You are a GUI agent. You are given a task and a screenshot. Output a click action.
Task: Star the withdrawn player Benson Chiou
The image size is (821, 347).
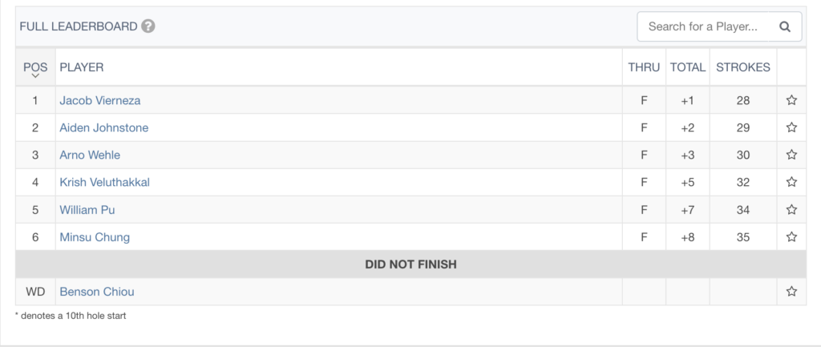tap(791, 291)
